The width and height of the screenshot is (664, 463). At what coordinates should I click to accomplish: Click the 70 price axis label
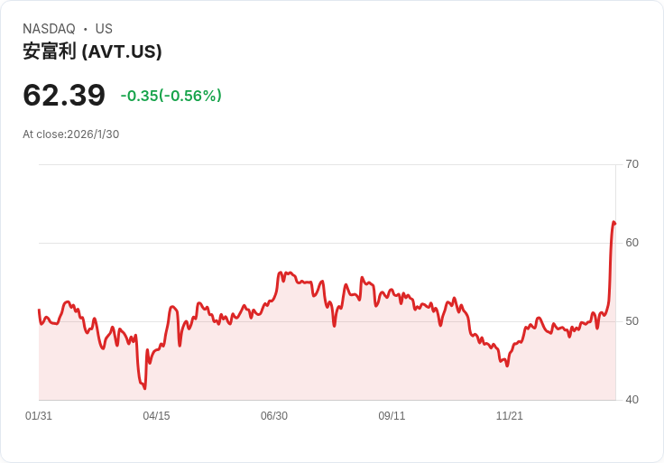pyautogui.click(x=632, y=164)
